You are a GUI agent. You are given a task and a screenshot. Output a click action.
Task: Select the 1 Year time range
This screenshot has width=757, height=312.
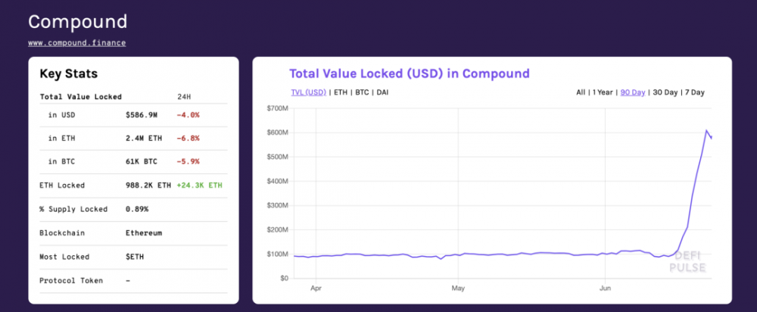[x=603, y=92]
